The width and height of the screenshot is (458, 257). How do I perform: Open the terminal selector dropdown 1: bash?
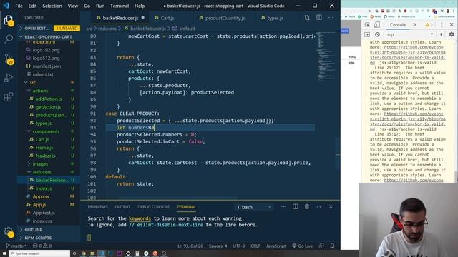(254, 207)
